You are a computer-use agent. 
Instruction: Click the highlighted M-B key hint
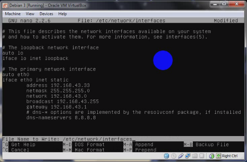[x=188, y=144]
